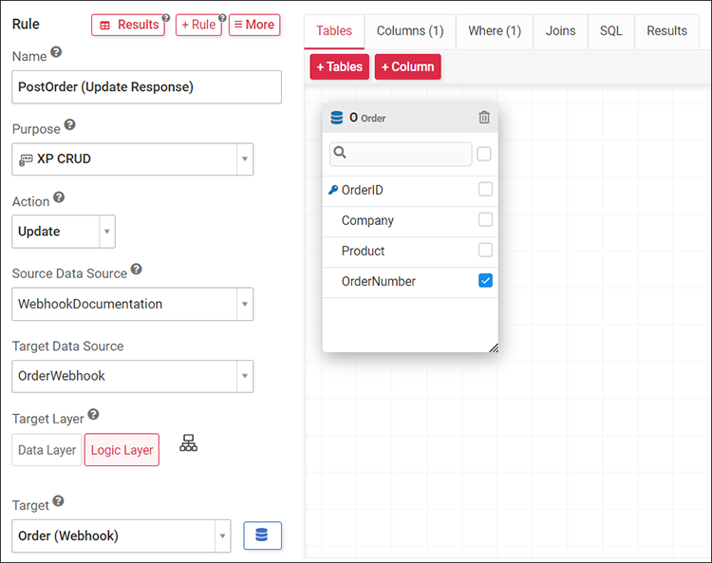The width and height of the screenshot is (712, 563).
Task: Tick the Company column checkbox
Action: coord(485,220)
